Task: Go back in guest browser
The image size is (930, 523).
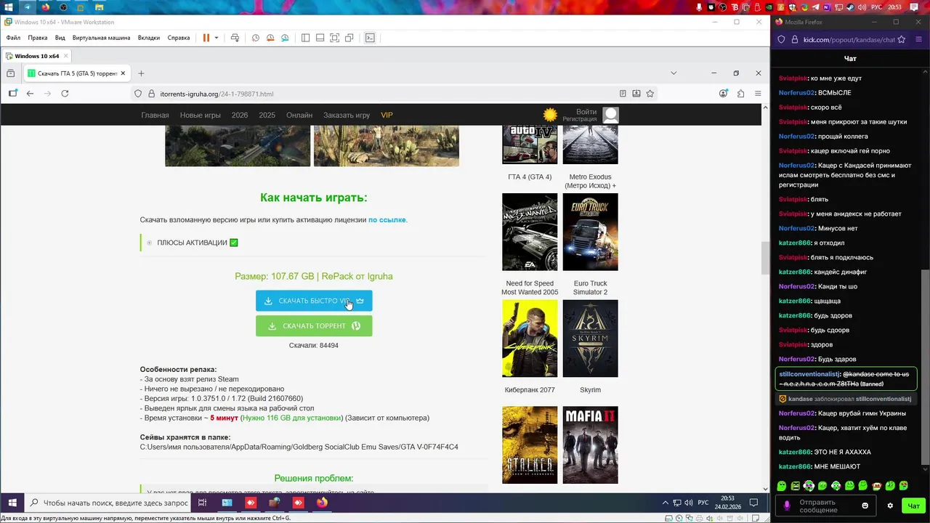Action: pos(30,94)
